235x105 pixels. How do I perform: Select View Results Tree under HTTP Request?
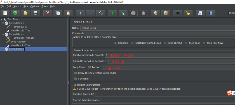tap(20, 31)
